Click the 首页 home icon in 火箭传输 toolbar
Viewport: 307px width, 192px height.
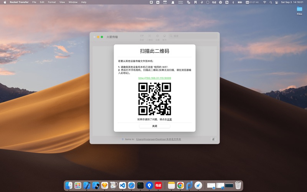click(x=165, y=37)
